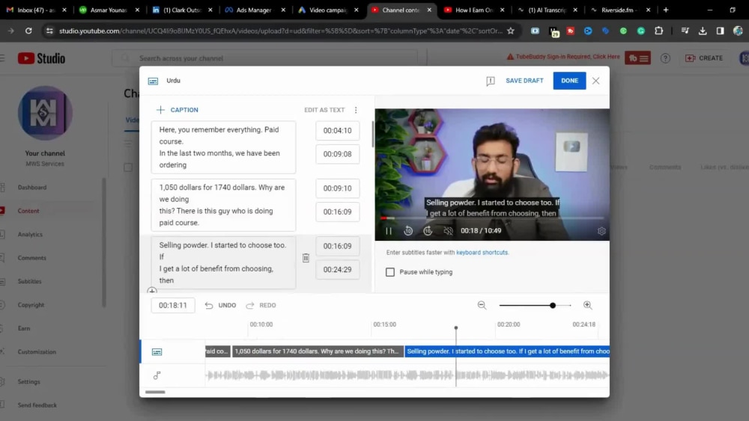Image resolution: width=749 pixels, height=421 pixels.
Task: Zoom in the caption timeline
Action: pyautogui.click(x=587, y=305)
